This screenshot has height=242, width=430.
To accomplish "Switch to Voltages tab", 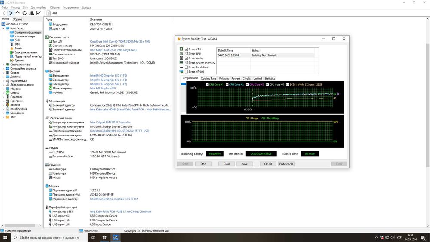I will (224, 78).
